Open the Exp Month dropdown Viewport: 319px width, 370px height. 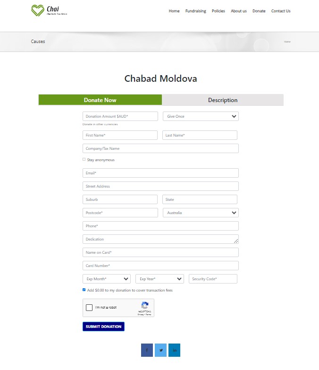(x=107, y=279)
